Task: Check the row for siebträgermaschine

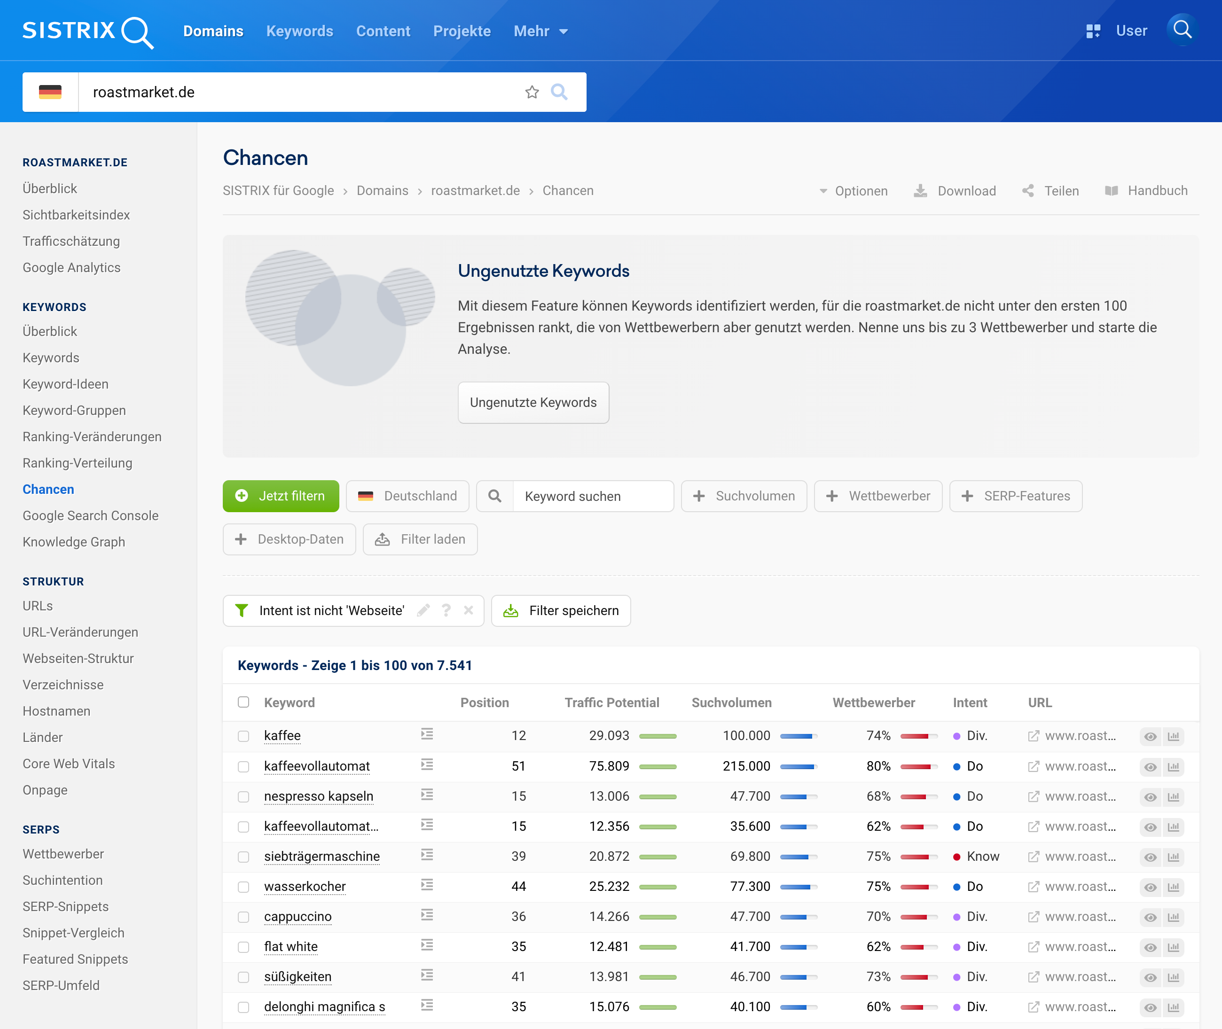Action: [243, 857]
